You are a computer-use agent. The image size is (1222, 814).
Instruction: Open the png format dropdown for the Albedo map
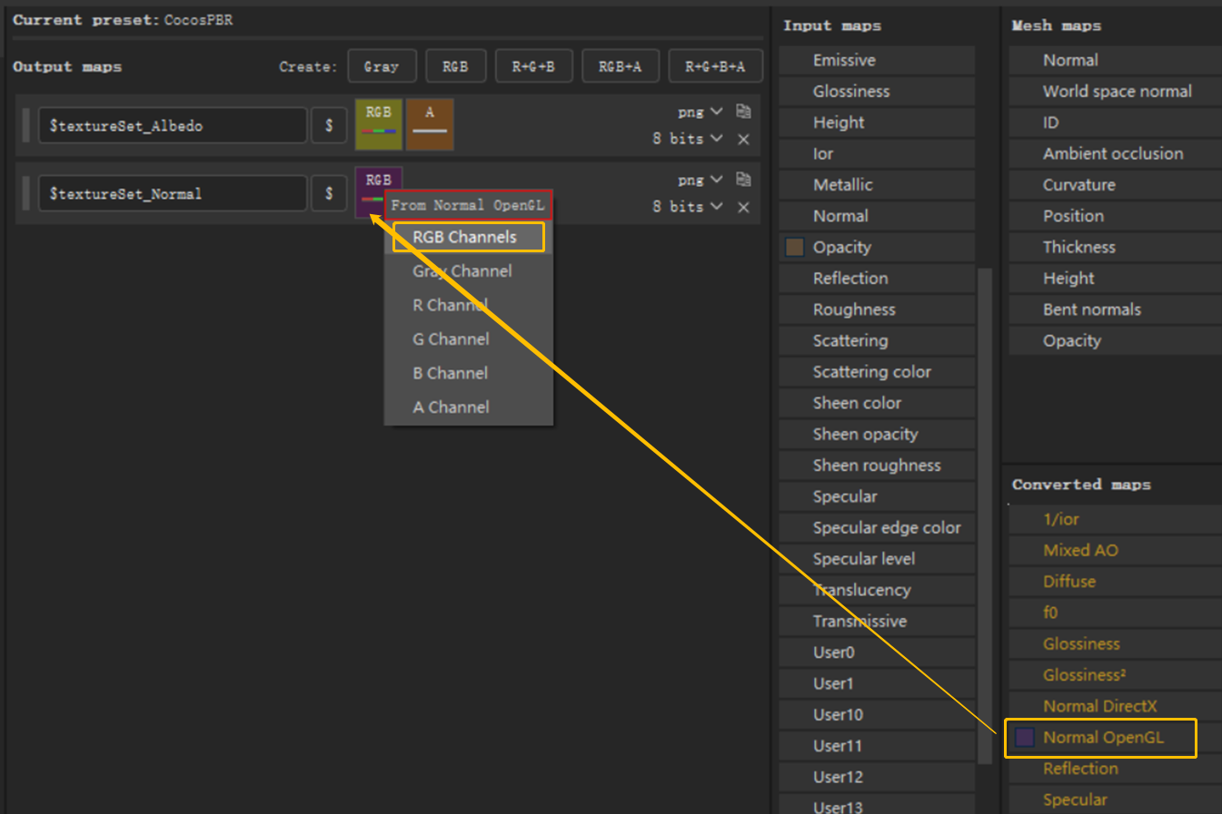pos(699,111)
